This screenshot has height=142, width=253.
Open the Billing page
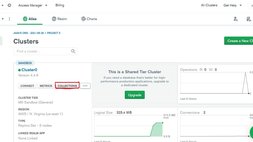(x=60, y=5)
